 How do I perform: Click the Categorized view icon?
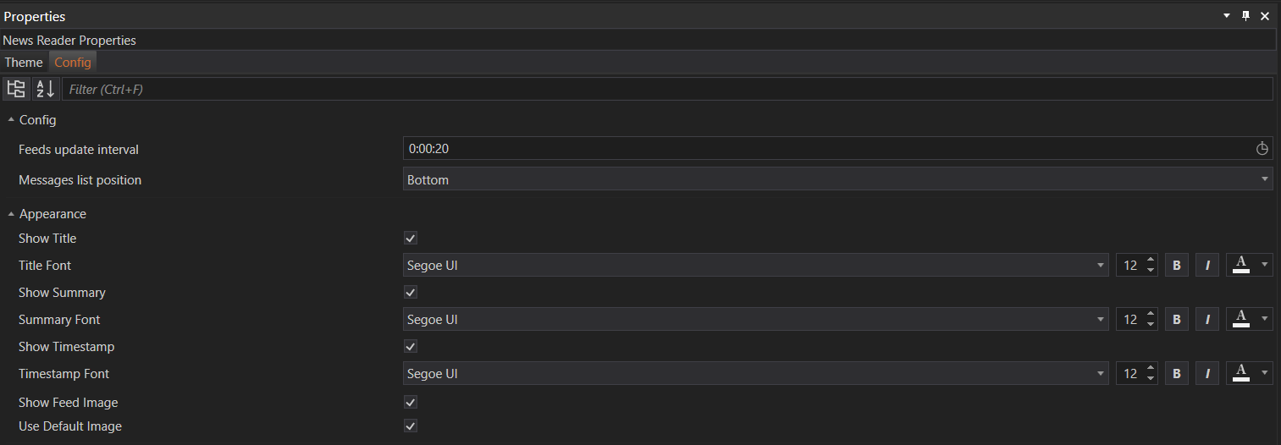[x=16, y=89]
